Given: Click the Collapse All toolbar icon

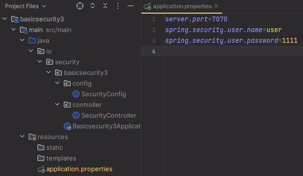Looking at the screenshot, I should point(105,6).
